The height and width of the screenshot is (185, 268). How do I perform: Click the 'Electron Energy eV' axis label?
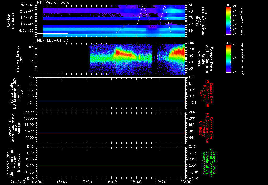19,59
